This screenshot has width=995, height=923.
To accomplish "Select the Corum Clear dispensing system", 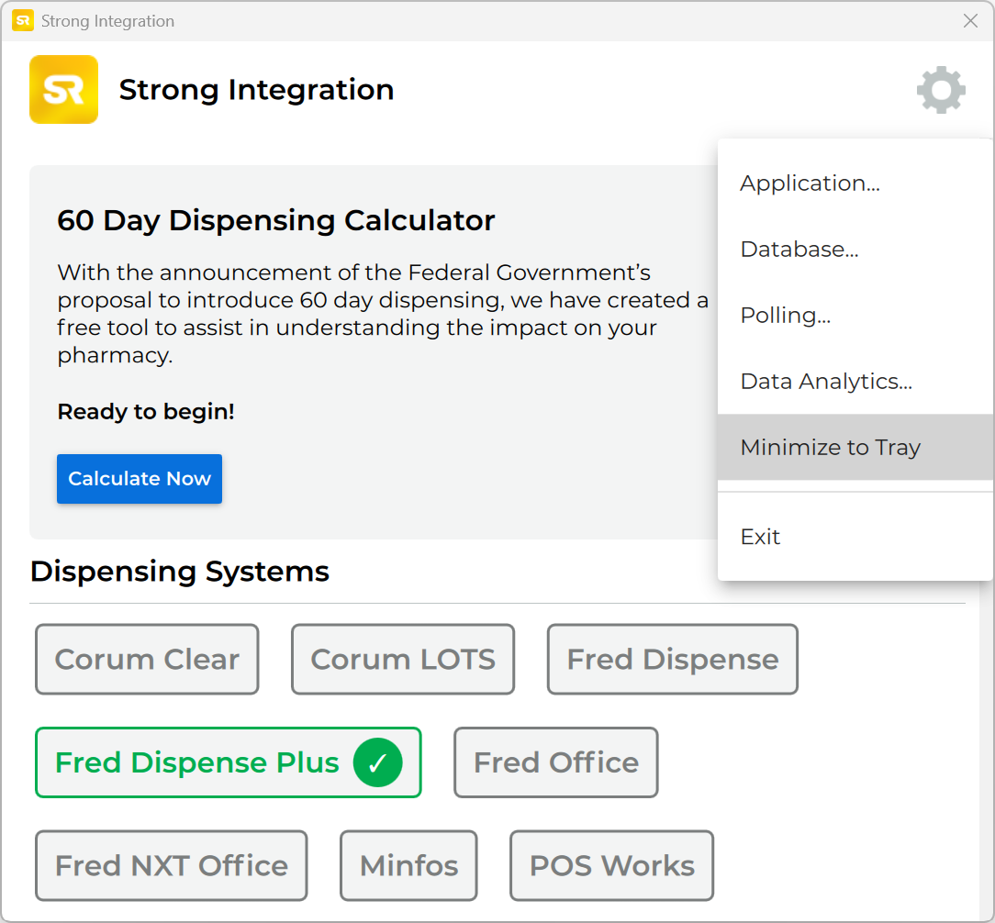I will click(x=147, y=659).
